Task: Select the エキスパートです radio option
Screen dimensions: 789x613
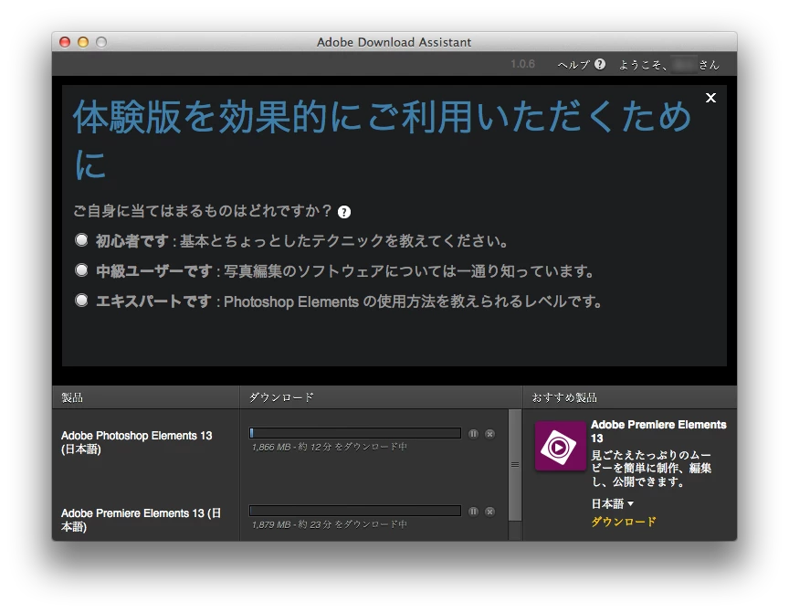Action: coord(81,301)
